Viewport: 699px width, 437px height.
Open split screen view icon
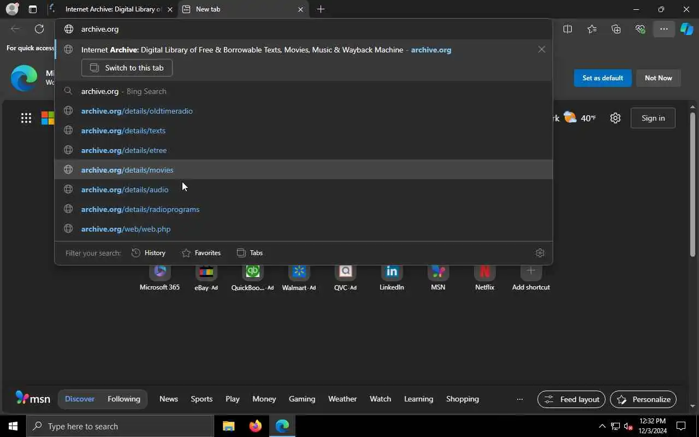(x=567, y=29)
